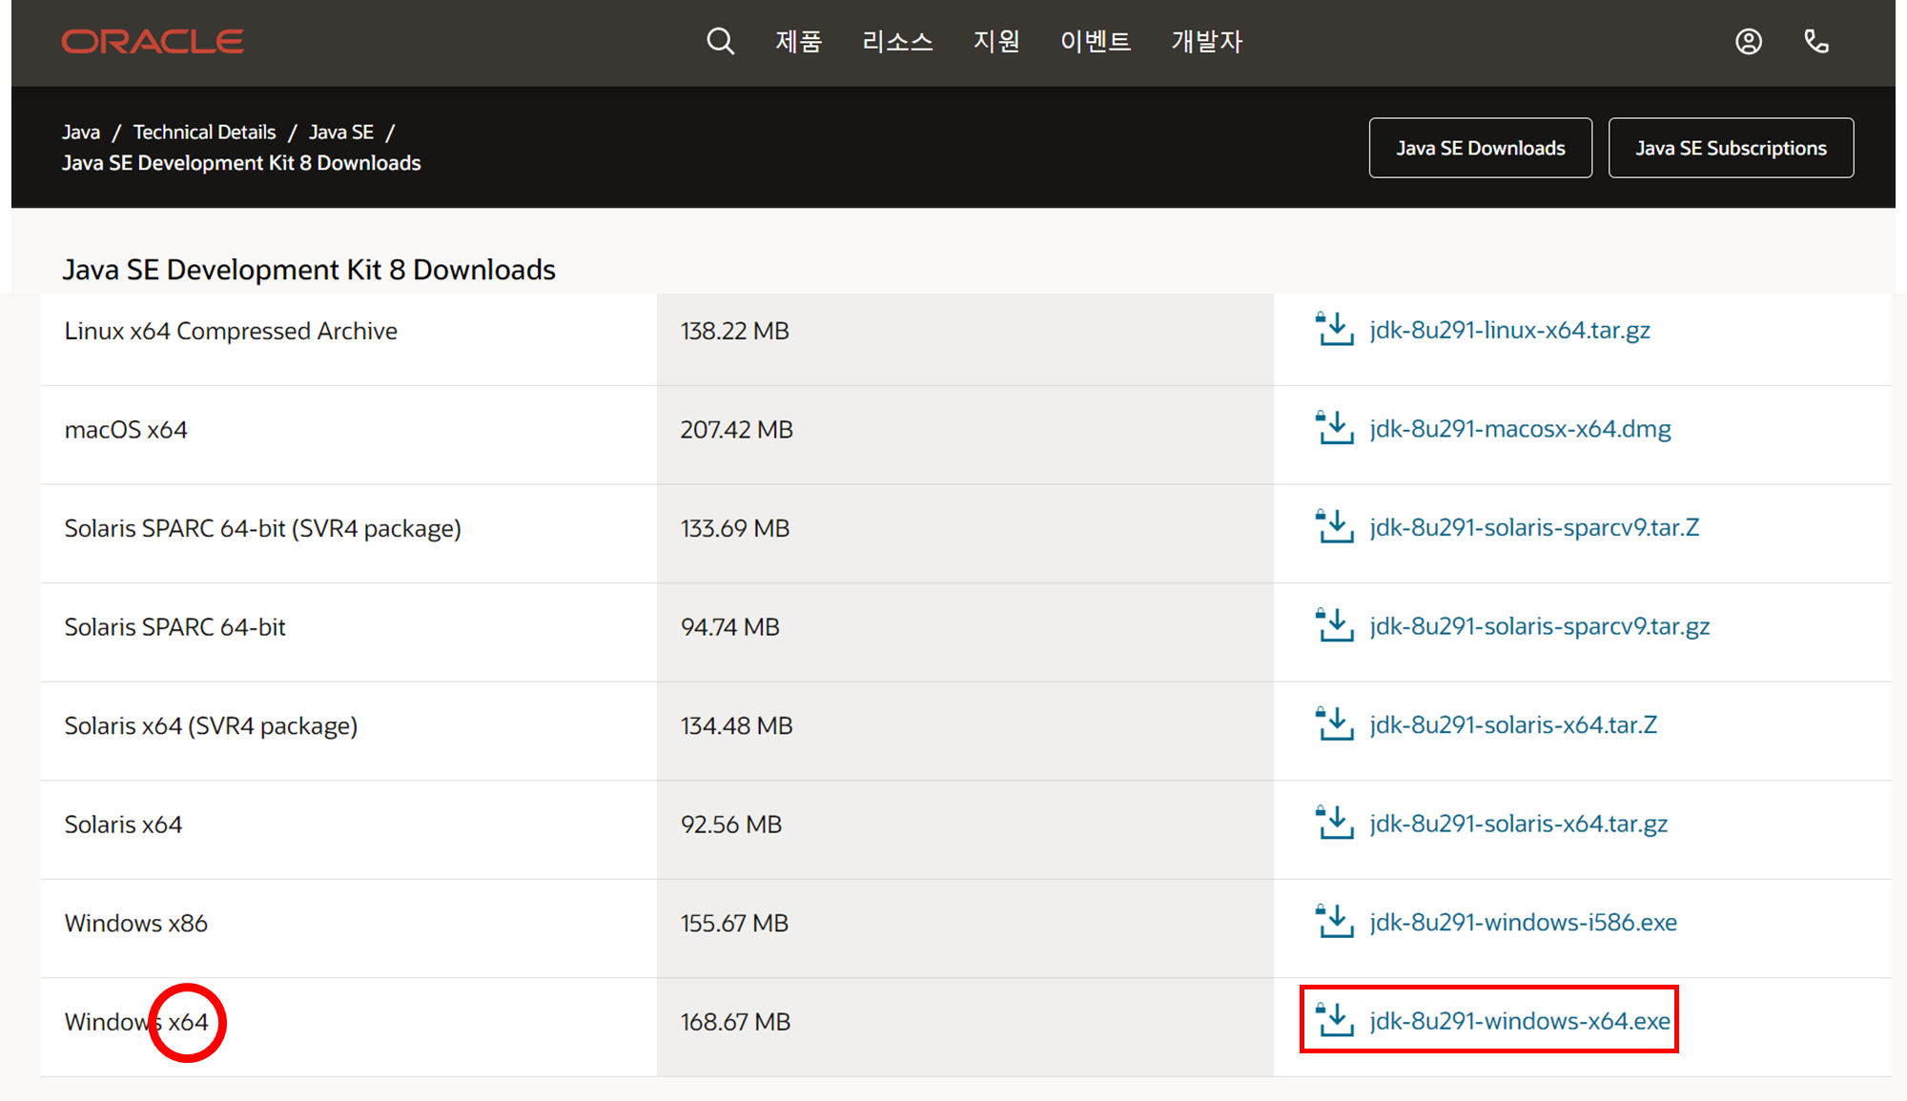Download jdk-8u291-linux-x64.tar.gz
Screen dimensions: 1907x1101
point(1509,330)
